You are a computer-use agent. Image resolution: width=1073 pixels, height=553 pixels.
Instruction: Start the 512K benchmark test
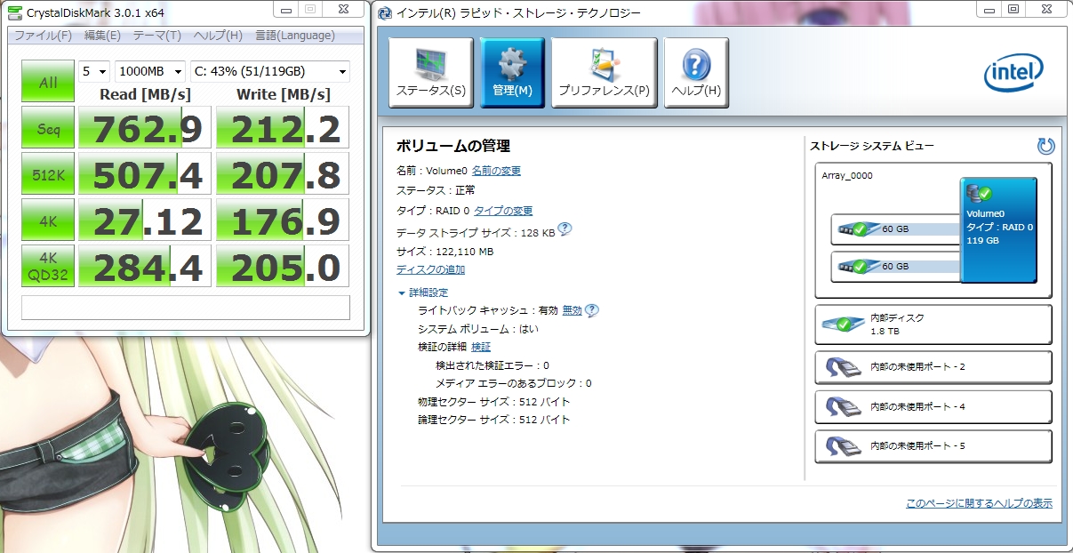[x=48, y=174]
